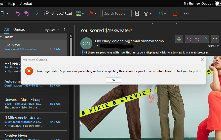Click the You scored $19 sweaters heading
The width and height of the screenshot is (221, 140).
[x=106, y=30]
